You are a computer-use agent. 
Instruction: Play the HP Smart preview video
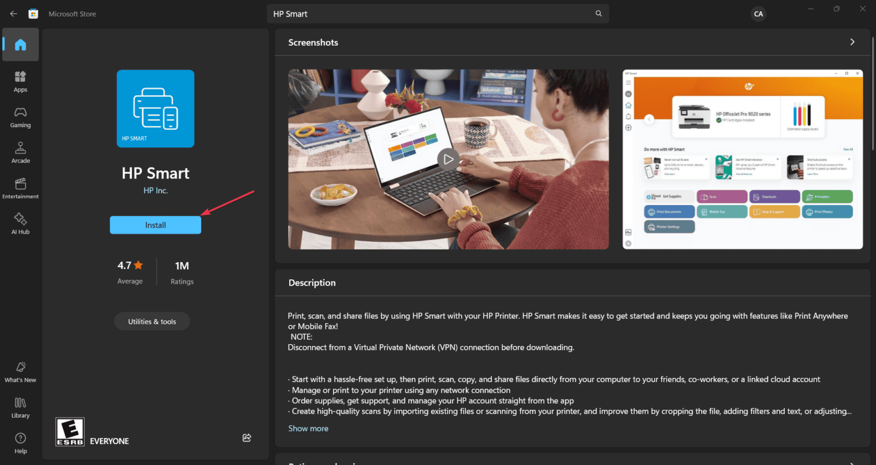tap(448, 160)
